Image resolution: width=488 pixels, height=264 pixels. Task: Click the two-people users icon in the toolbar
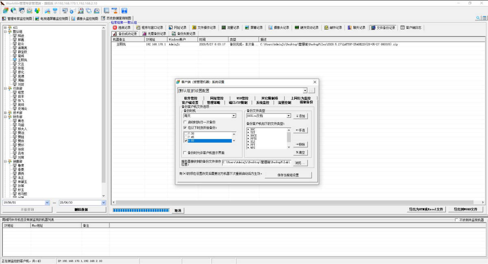point(37,11)
